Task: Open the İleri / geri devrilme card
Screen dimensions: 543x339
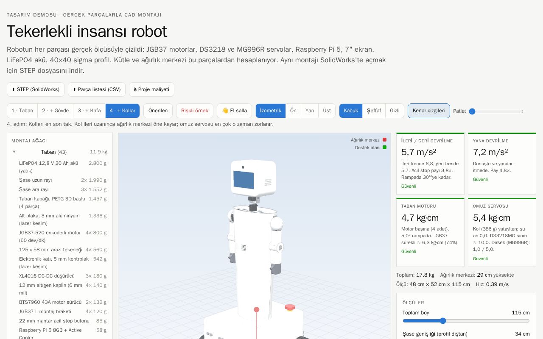Action: click(x=430, y=164)
